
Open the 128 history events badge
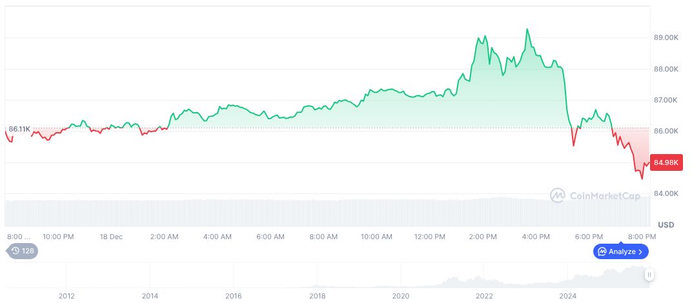23,251
